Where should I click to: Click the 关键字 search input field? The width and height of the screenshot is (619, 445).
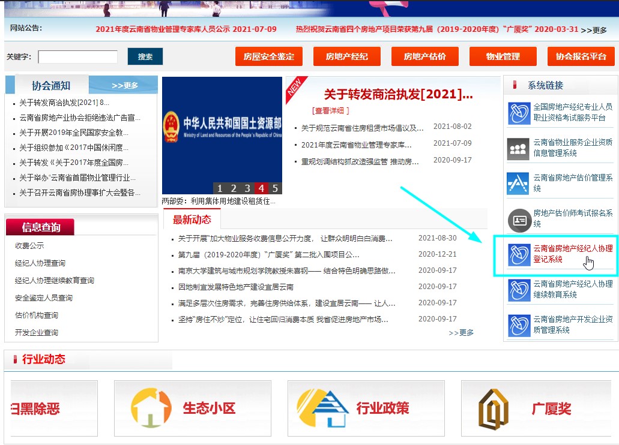78,57
